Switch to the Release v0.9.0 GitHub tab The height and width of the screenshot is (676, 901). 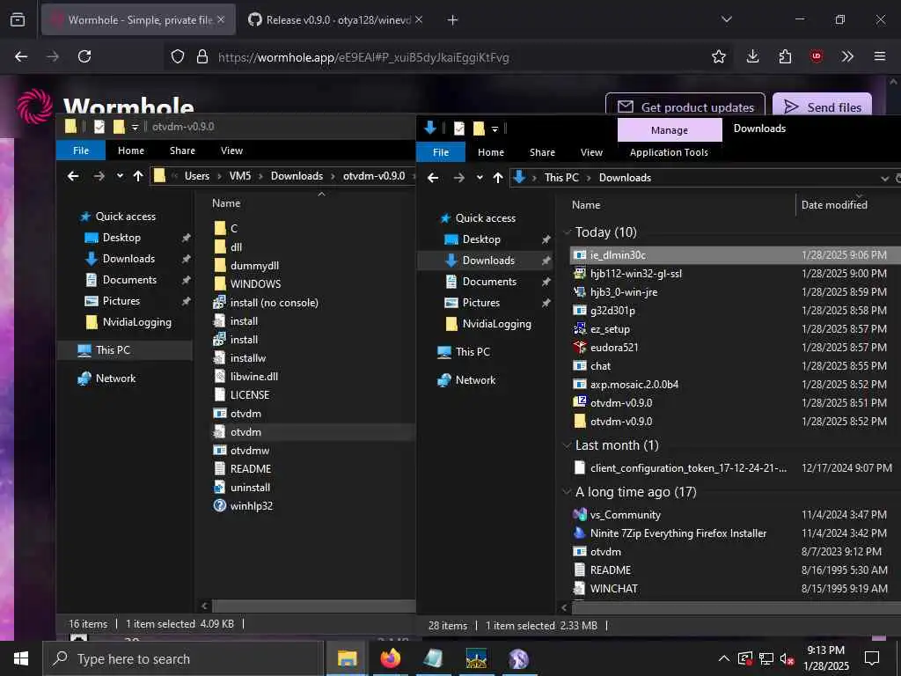[x=331, y=20]
